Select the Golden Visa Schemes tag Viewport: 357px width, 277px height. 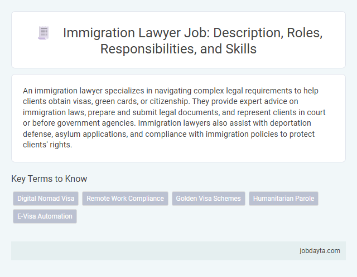click(x=208, y=199)
